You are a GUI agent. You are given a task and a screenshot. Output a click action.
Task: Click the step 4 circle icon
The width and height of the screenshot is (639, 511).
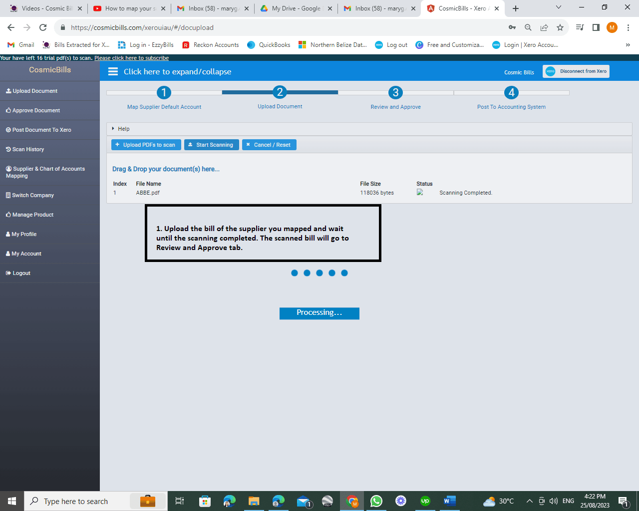[x=512, y=92]
